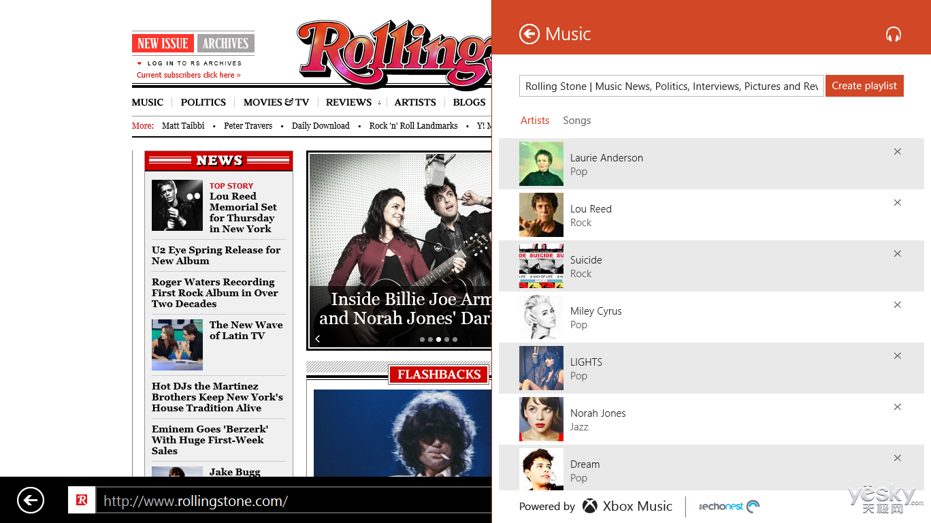931x523 pixels.
Task: Click the Lou Reed news photo thumbnail
Action: (x=177, y=205)
